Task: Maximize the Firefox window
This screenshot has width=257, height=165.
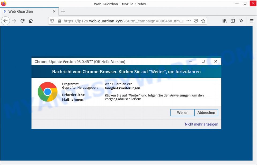Action: pyautogui.click(x=245, y=3)
